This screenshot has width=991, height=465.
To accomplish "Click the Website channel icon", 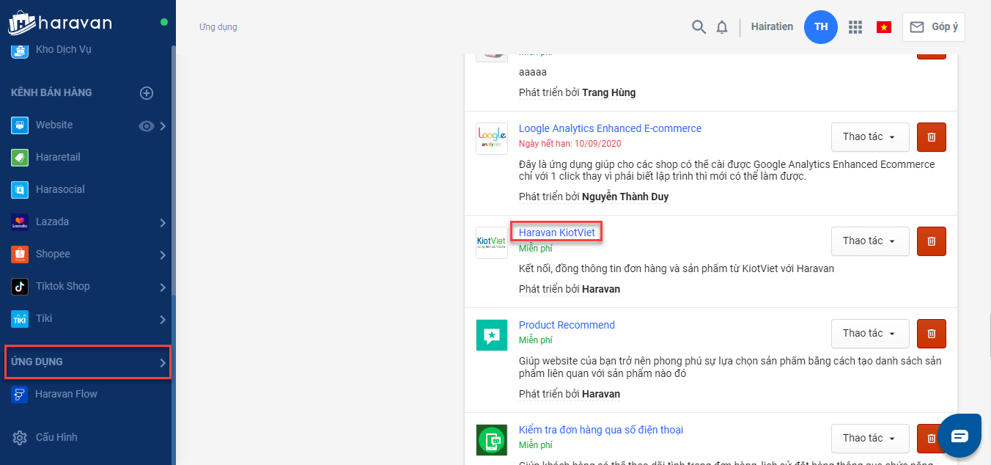I will click(x=20, y=125).
